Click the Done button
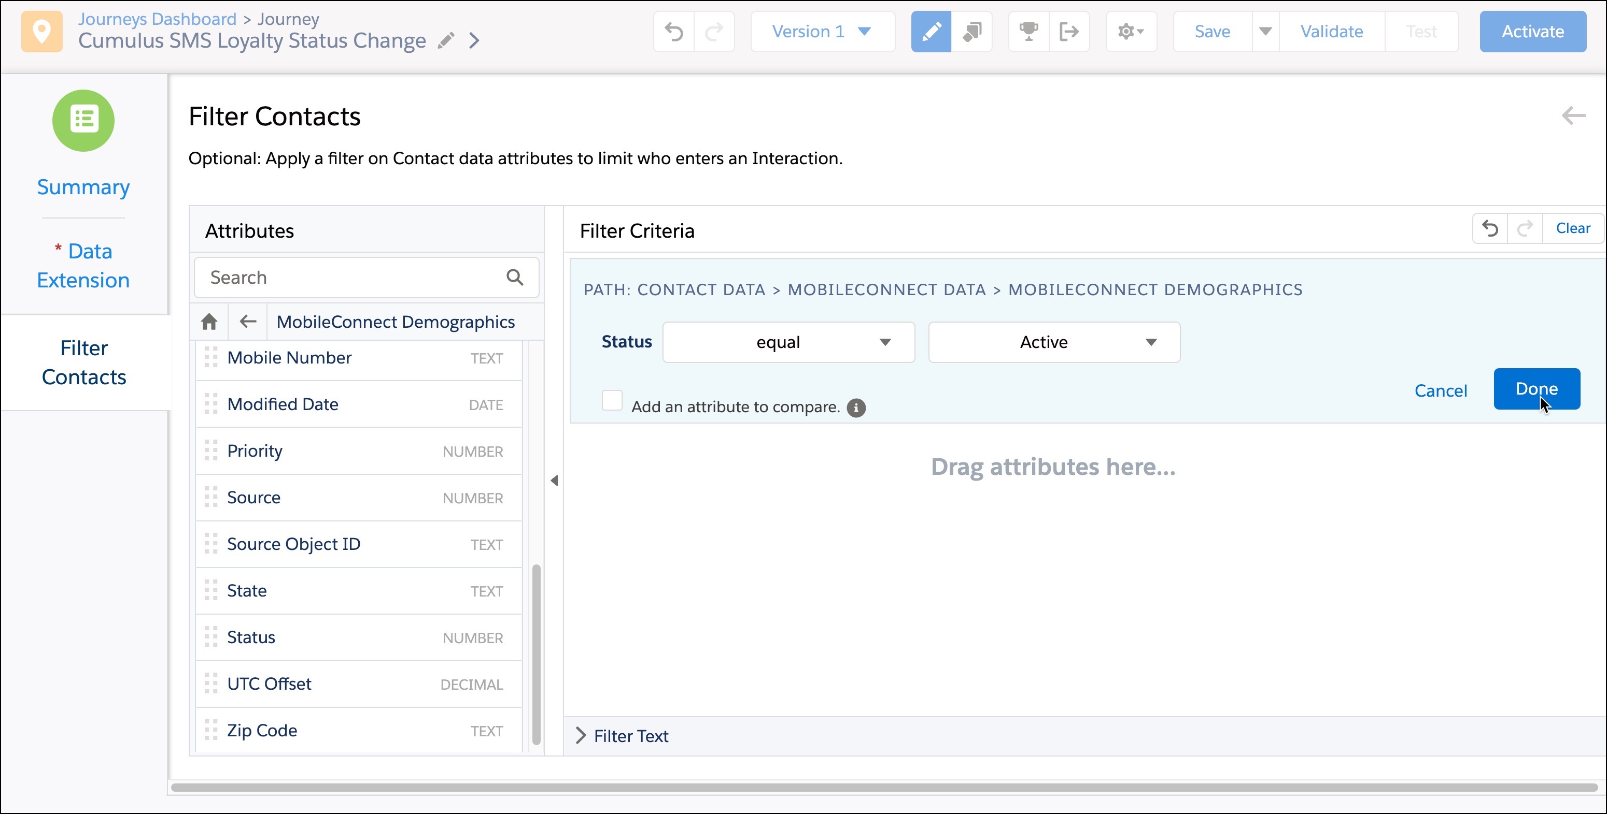Image resolution: width=1607 pixels, height=814 pixels. click(1536, 389)
